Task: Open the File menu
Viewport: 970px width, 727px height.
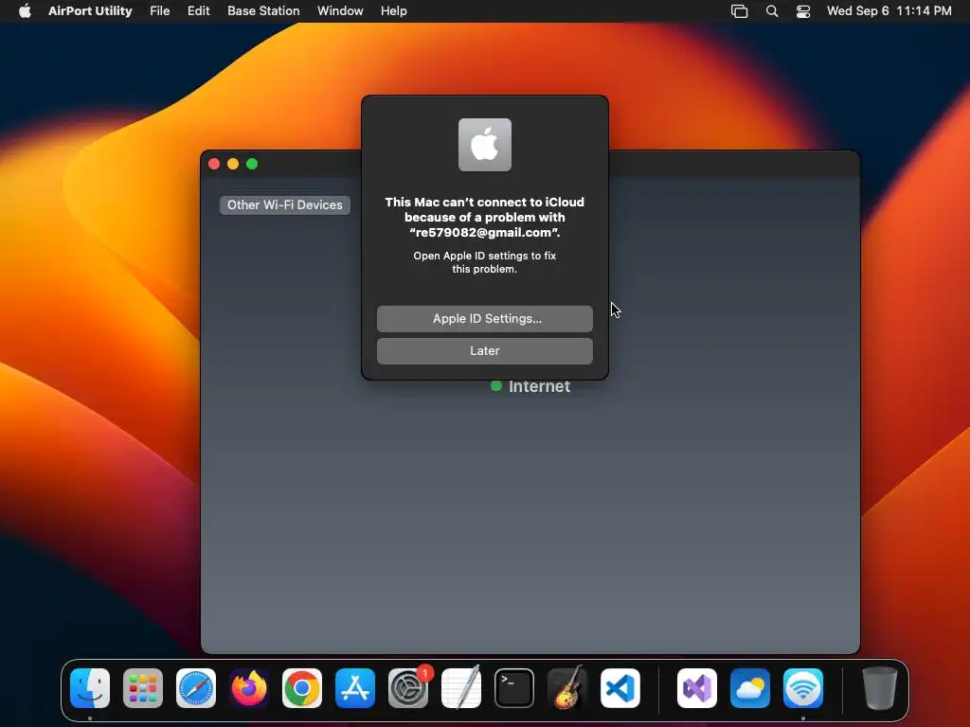Action: 159,10
